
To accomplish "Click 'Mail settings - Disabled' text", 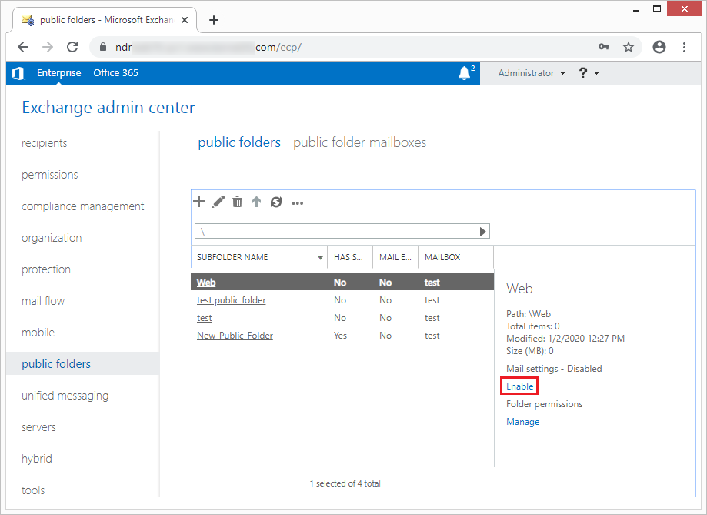I will click(554, 369).
